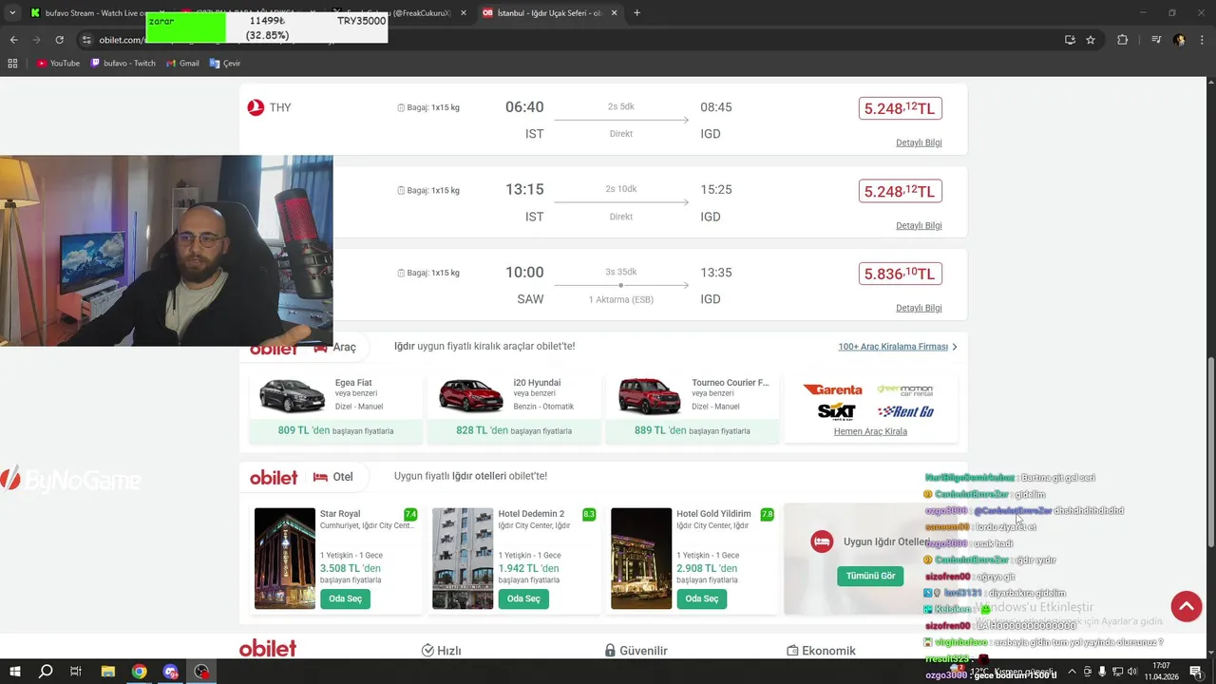
Task: Click the baggage icon on the 10:00 flight
Action: (401, 273)
